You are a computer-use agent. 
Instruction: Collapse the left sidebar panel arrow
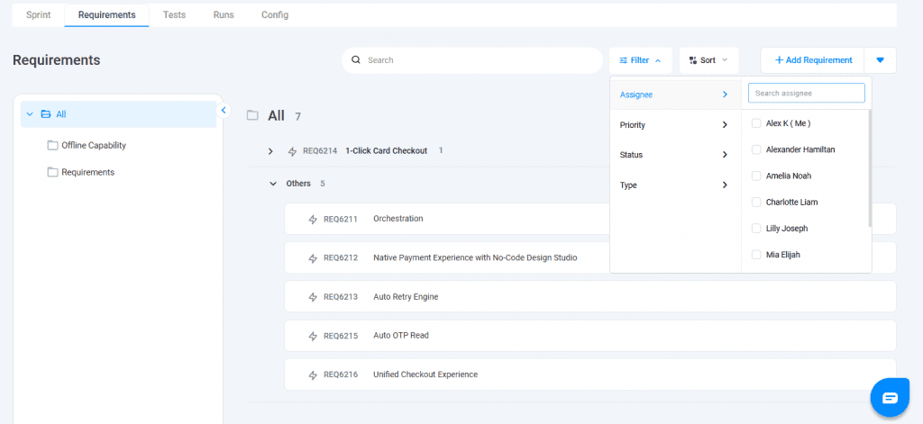click(x=224, y=111)
